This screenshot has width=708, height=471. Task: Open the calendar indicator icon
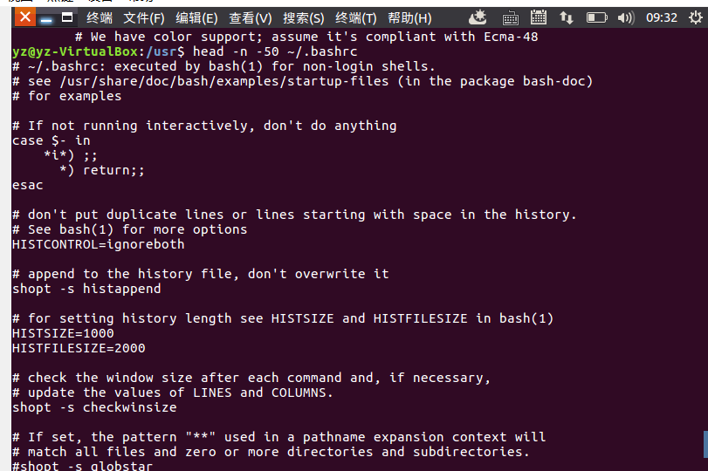539,17
